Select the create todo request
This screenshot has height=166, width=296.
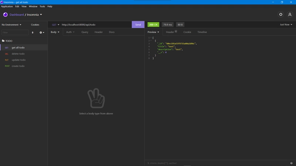[24, 66]
